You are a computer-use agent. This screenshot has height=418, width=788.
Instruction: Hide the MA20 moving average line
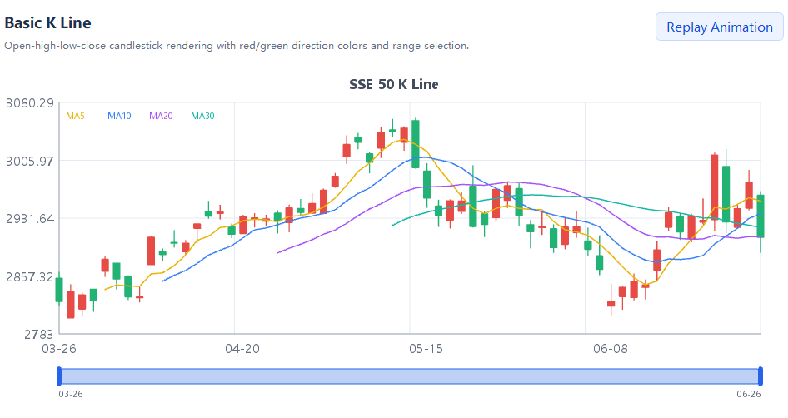click(x=161, y=116)
